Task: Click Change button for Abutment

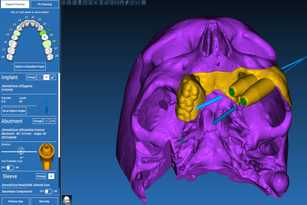Action: click(x=38, y=121)
